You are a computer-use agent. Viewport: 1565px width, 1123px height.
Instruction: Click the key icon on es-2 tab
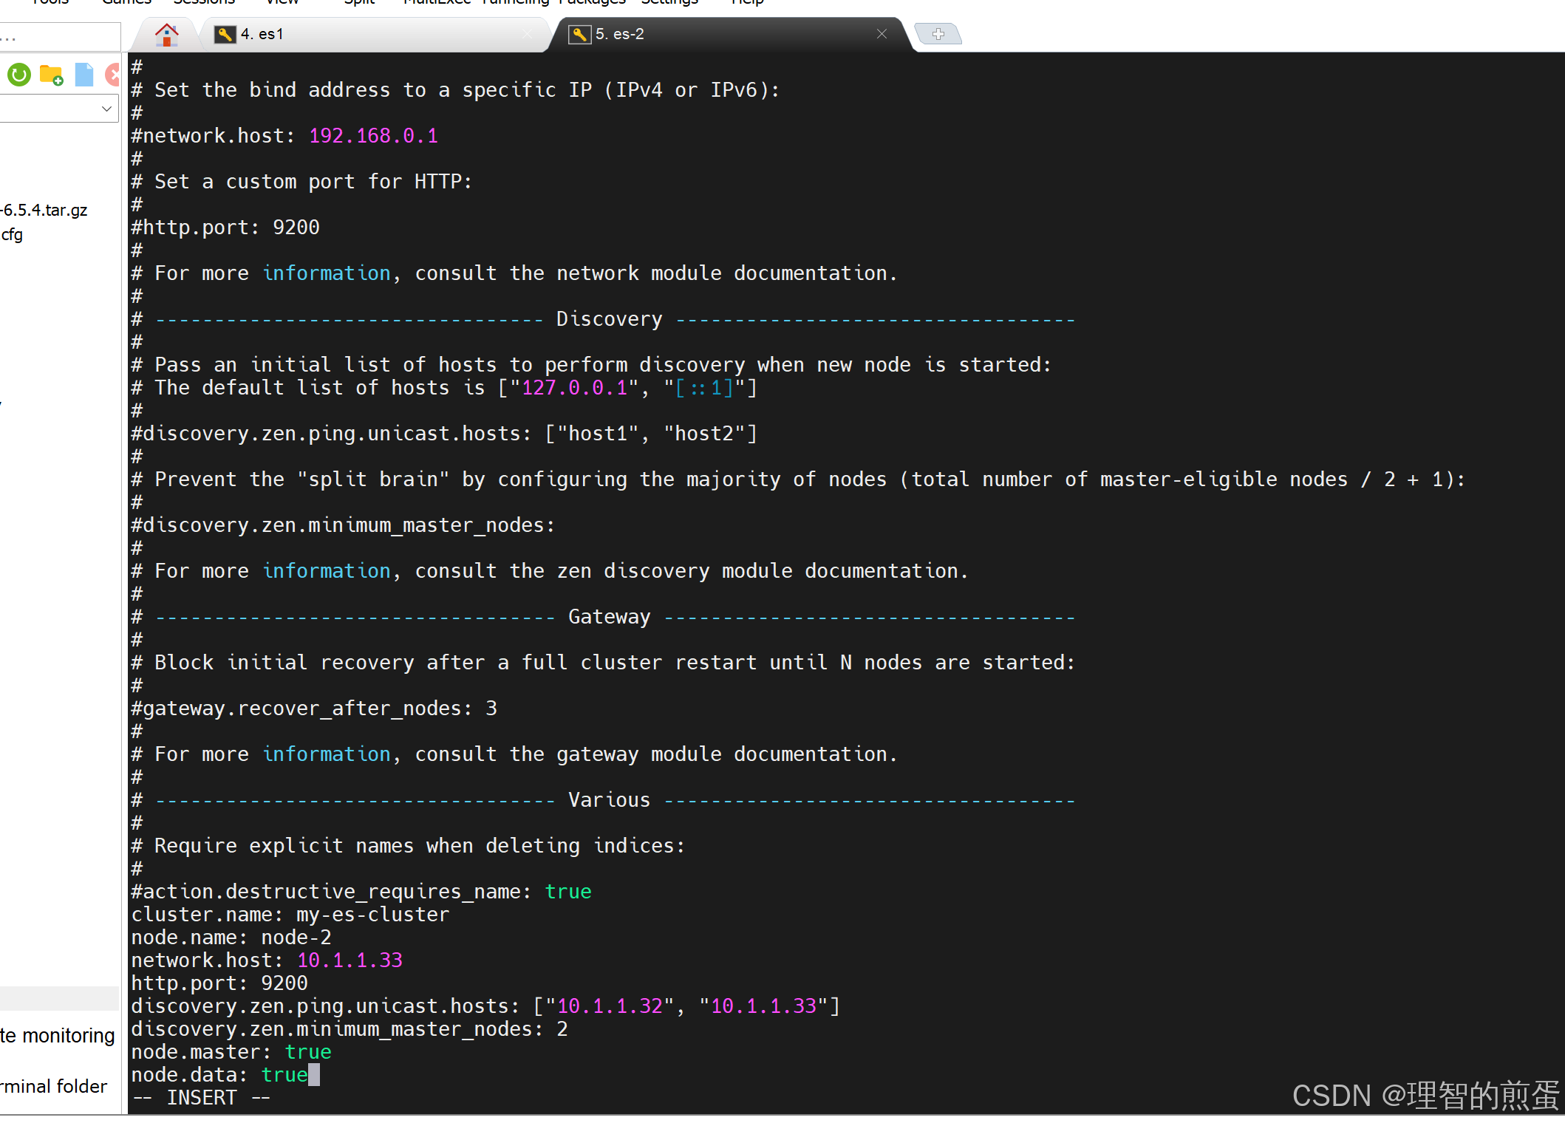point(579,35)
